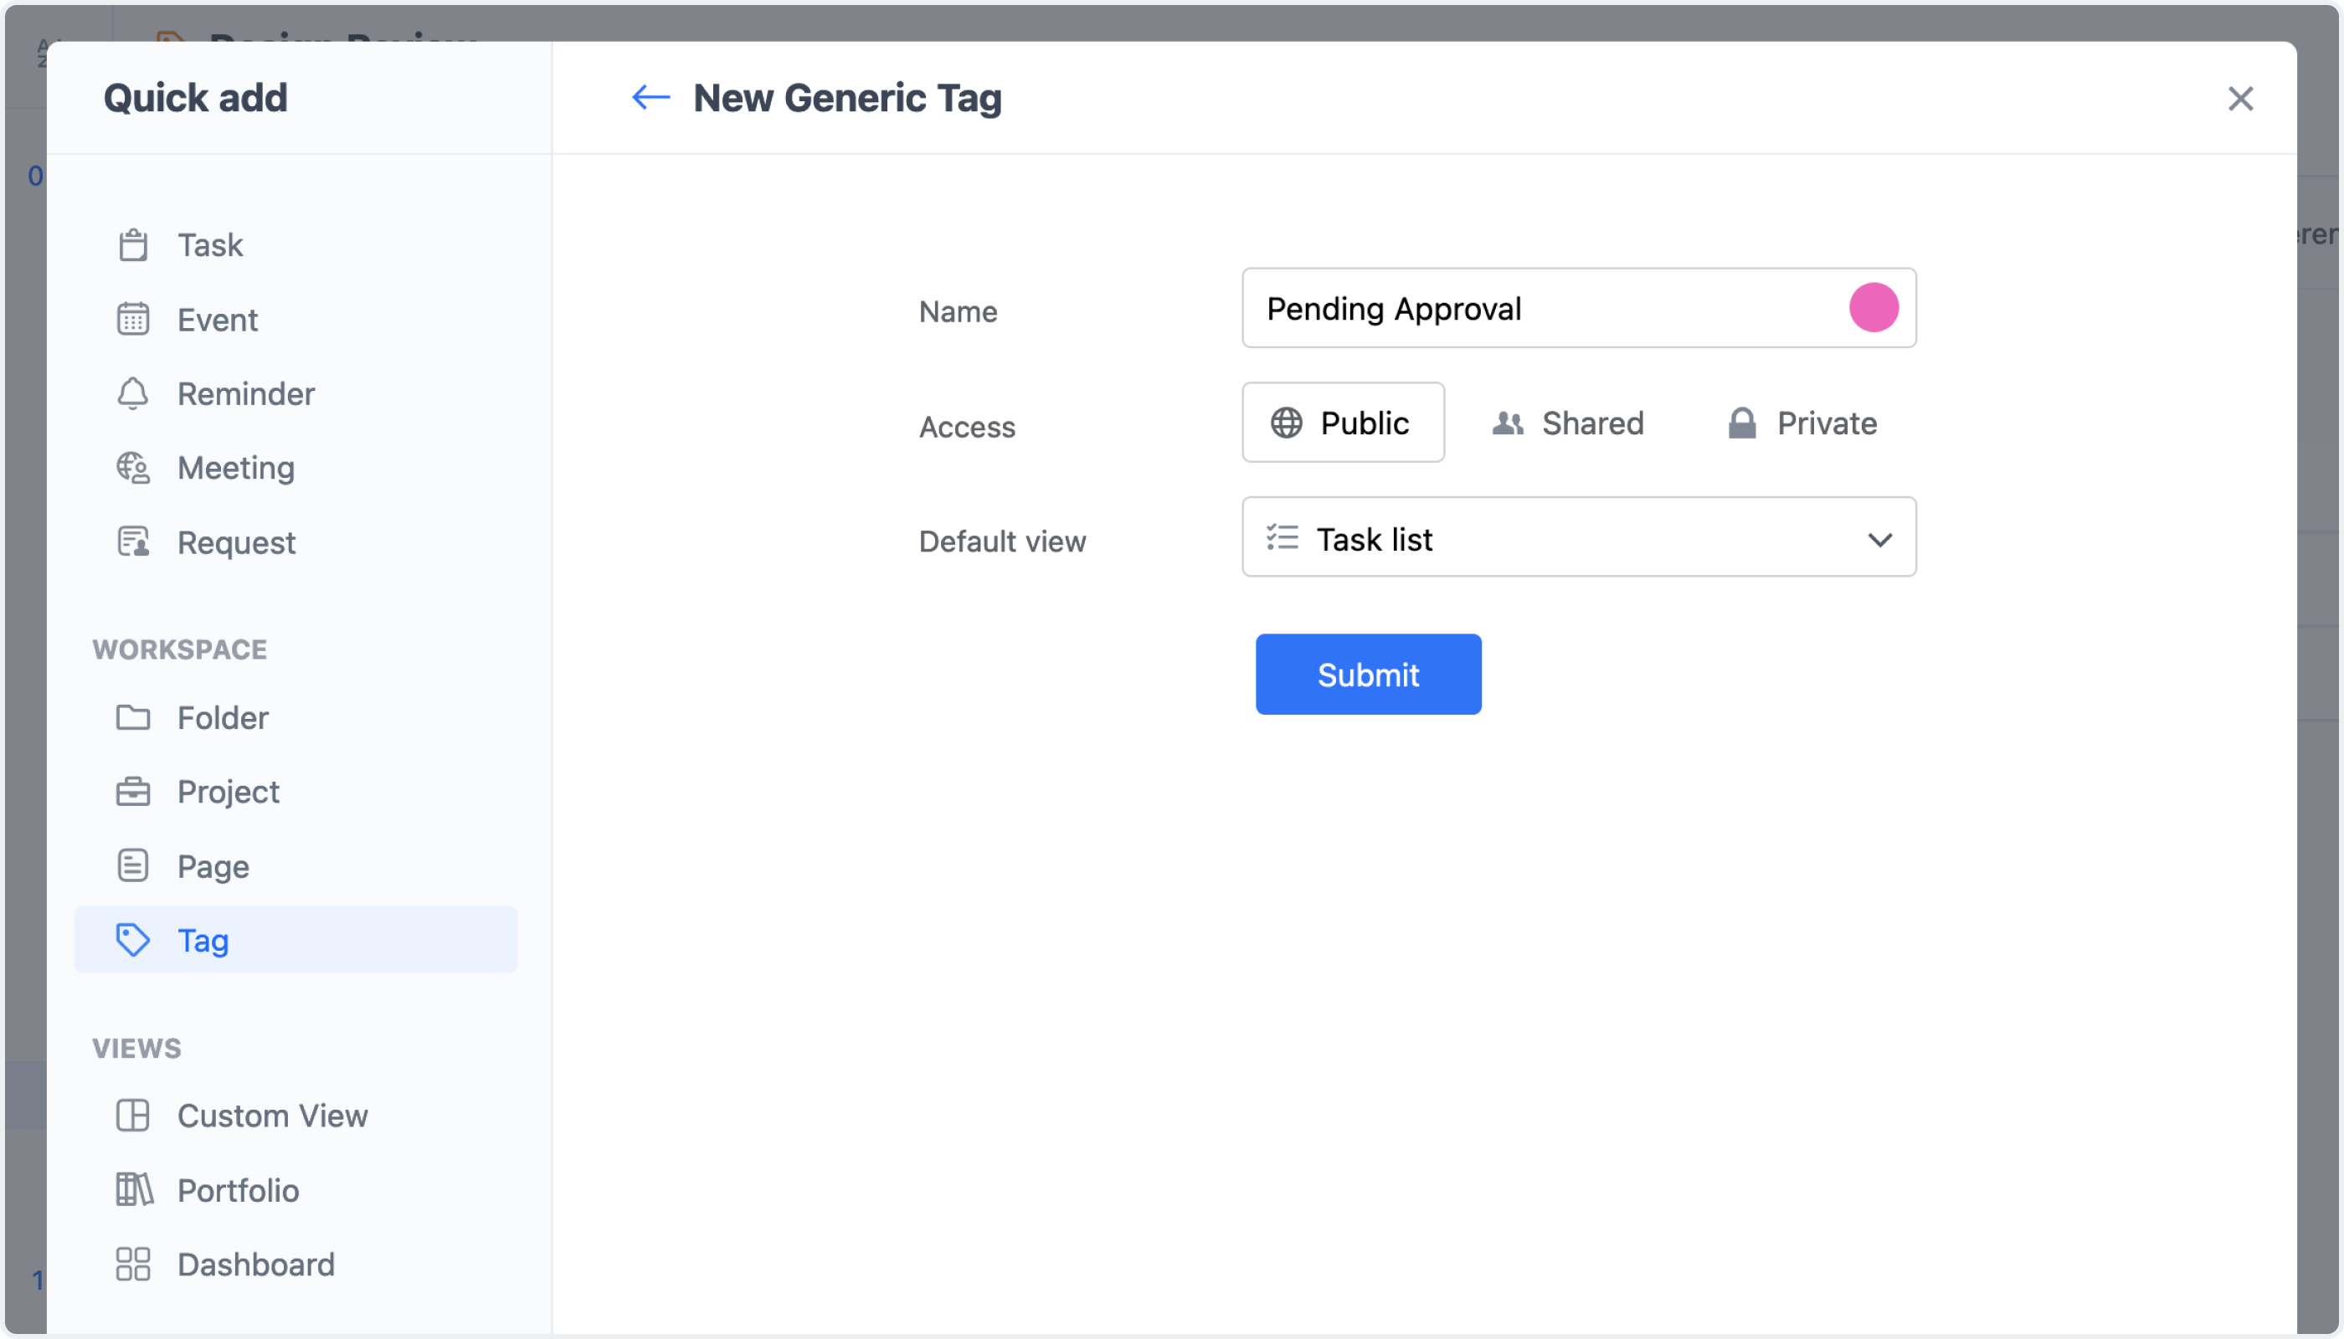
Task: Set access to Public
Action: pos(1343,423)
